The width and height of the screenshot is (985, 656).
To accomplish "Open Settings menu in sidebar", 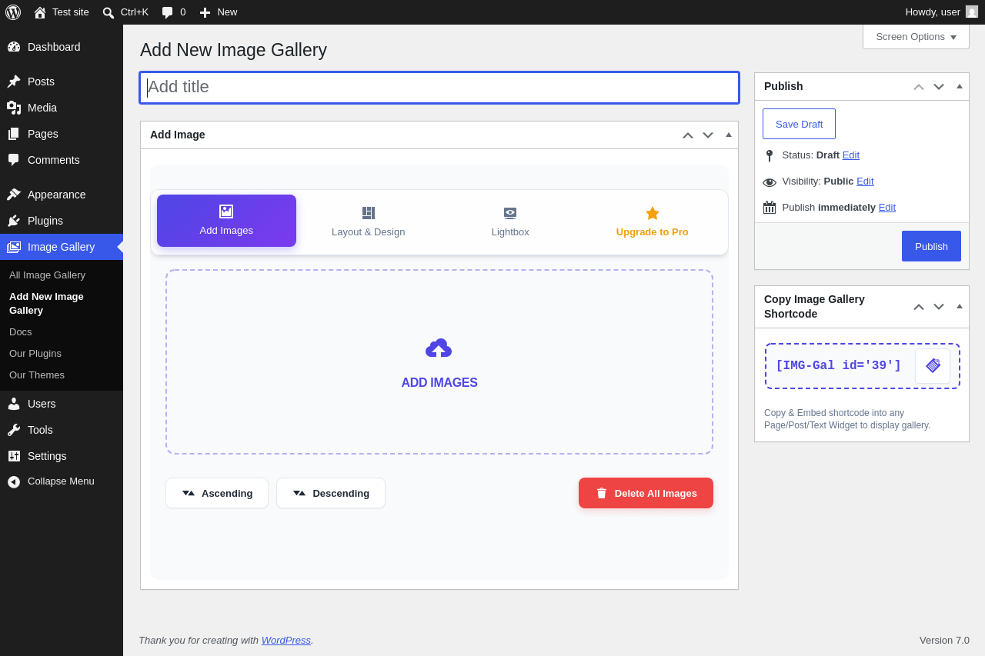I will click(x=62, y=456).
